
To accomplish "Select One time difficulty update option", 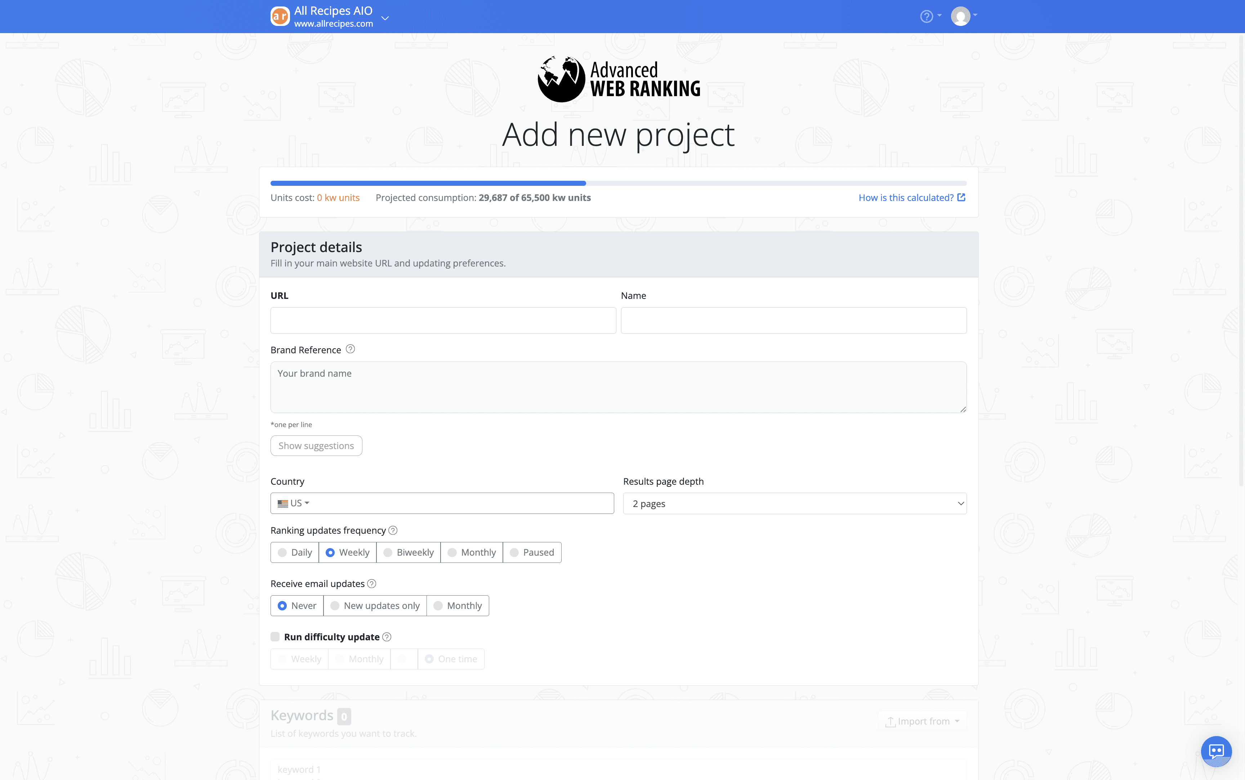I will 451,659.
